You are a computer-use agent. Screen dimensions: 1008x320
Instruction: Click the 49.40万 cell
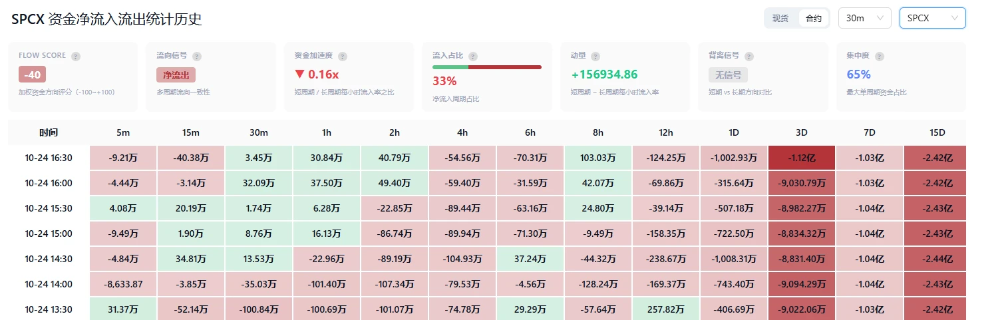(x=395, y=183)
